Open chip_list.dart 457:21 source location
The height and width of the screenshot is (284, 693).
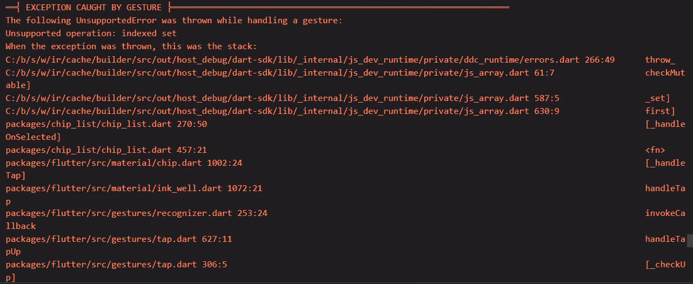(106, 150)
